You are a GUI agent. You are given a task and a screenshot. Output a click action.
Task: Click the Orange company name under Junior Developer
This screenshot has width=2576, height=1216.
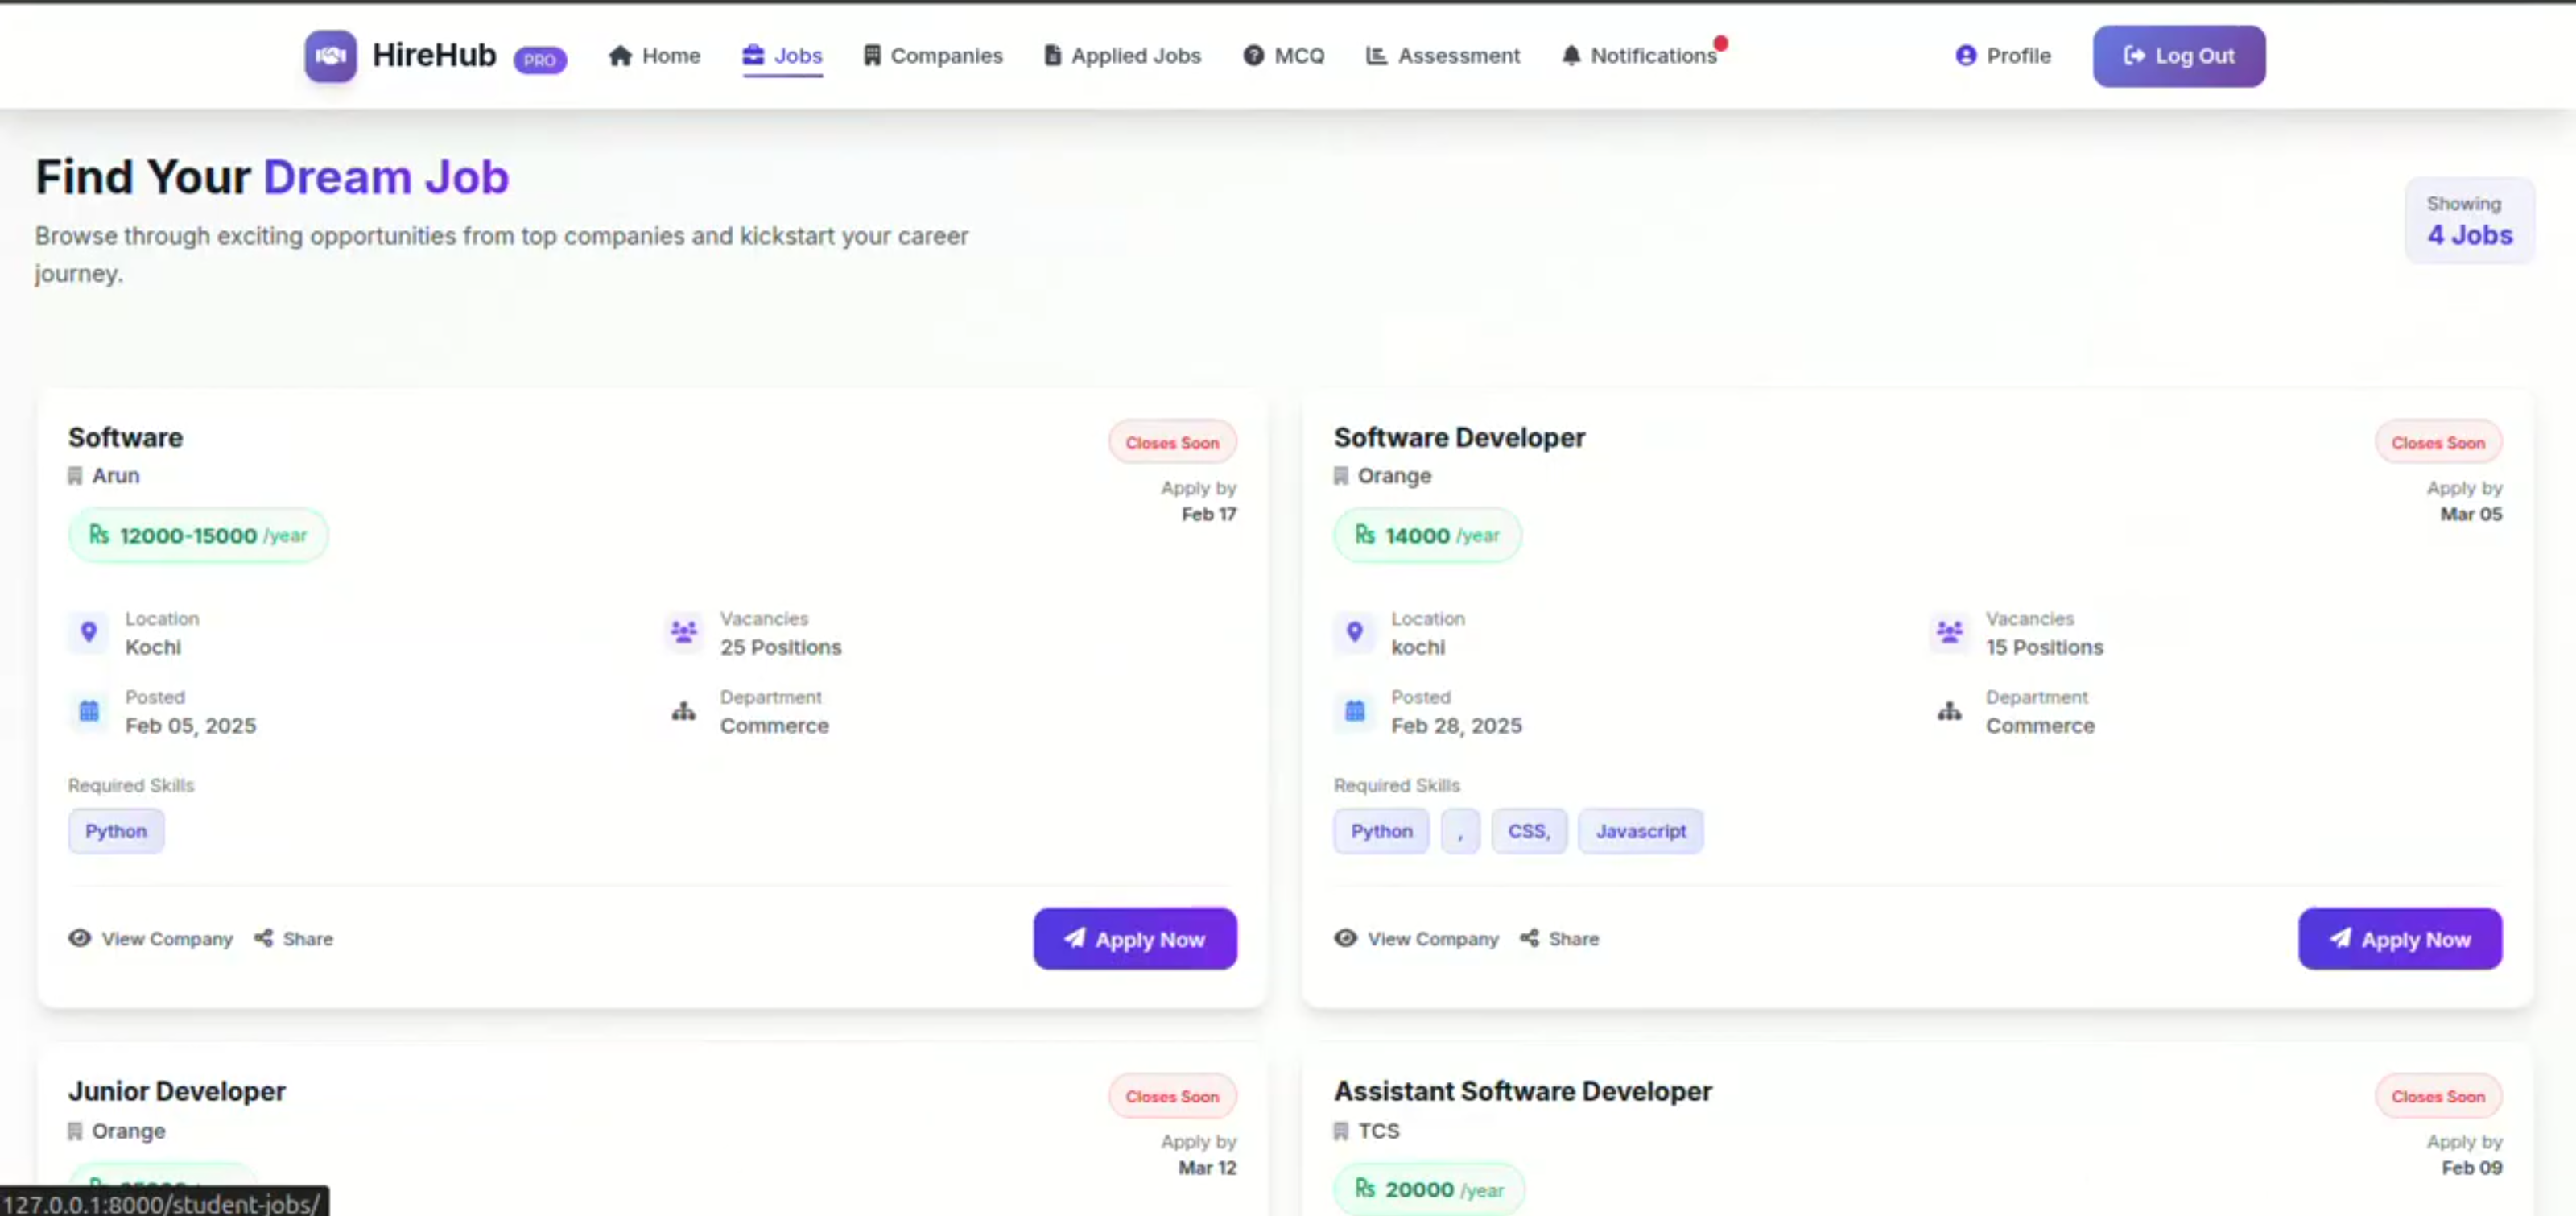[x=129, y=1131]
